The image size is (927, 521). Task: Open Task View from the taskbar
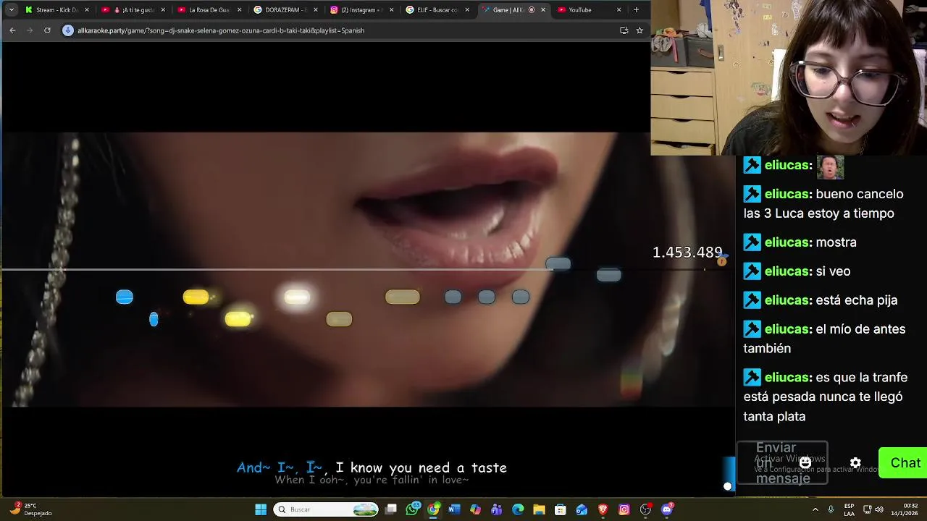click(391, 509)
